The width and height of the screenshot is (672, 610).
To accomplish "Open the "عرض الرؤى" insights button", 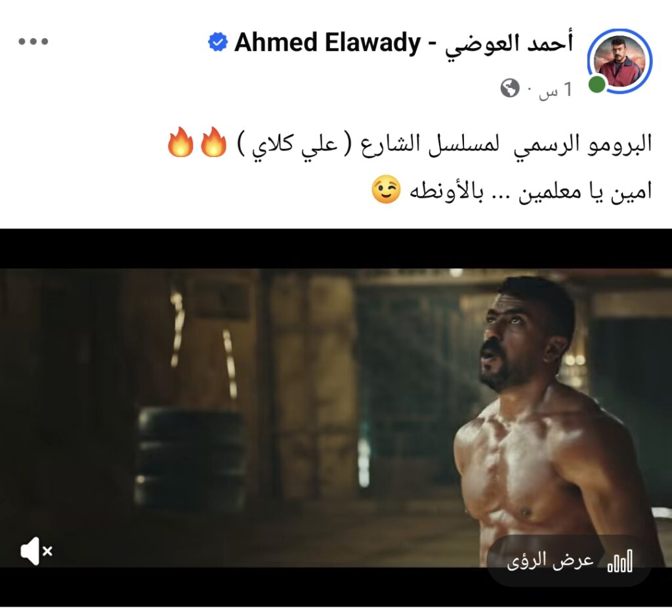I will [x=570, y=561].
